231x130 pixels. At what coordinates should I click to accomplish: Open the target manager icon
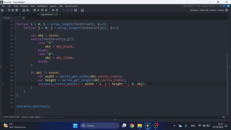pyautogui.click(x=227, y=10)
